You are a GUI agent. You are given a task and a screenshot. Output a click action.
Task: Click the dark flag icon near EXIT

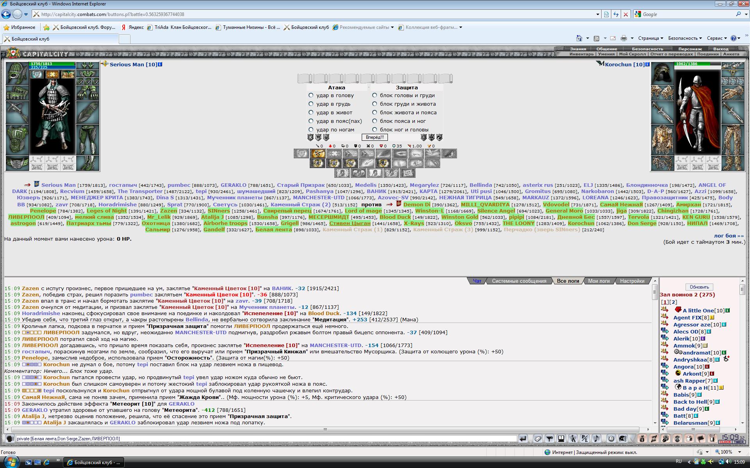701,439
